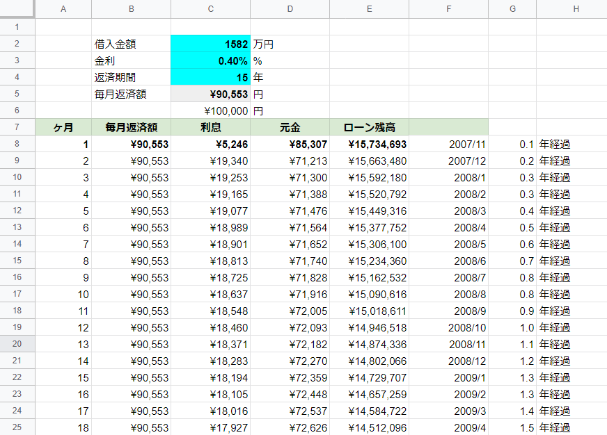Select the 元金 table header cell

click(290, 127)
